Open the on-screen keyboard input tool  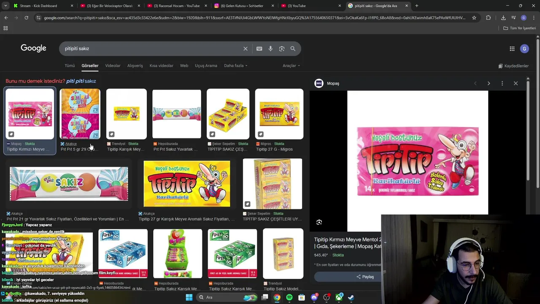(x=259, y=49)
